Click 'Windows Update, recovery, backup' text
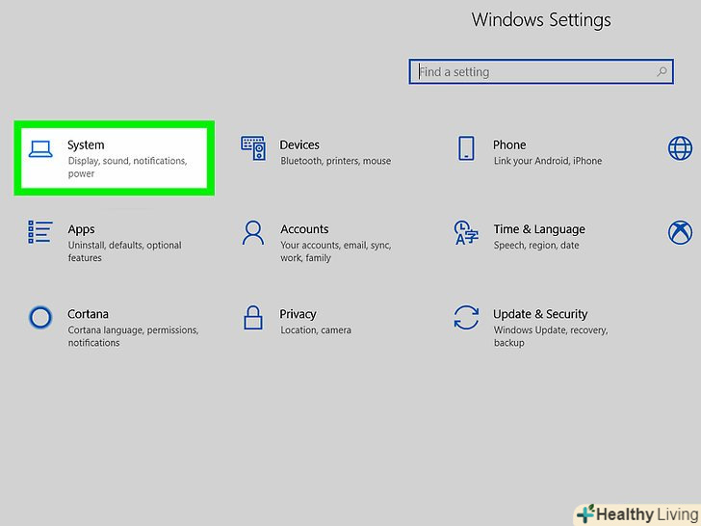This screenshot has height=526, width=701. (551, 336)
